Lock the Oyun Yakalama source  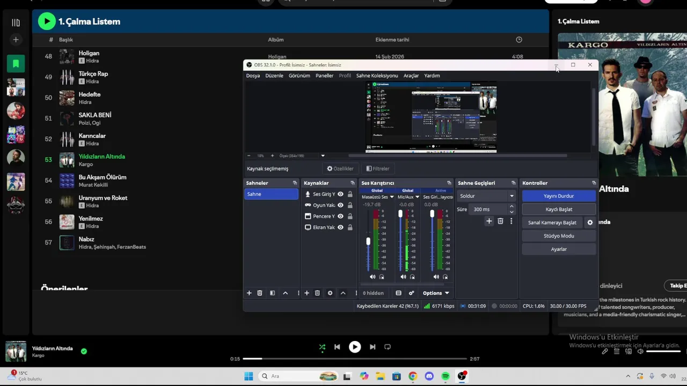(x=350, y=205)
